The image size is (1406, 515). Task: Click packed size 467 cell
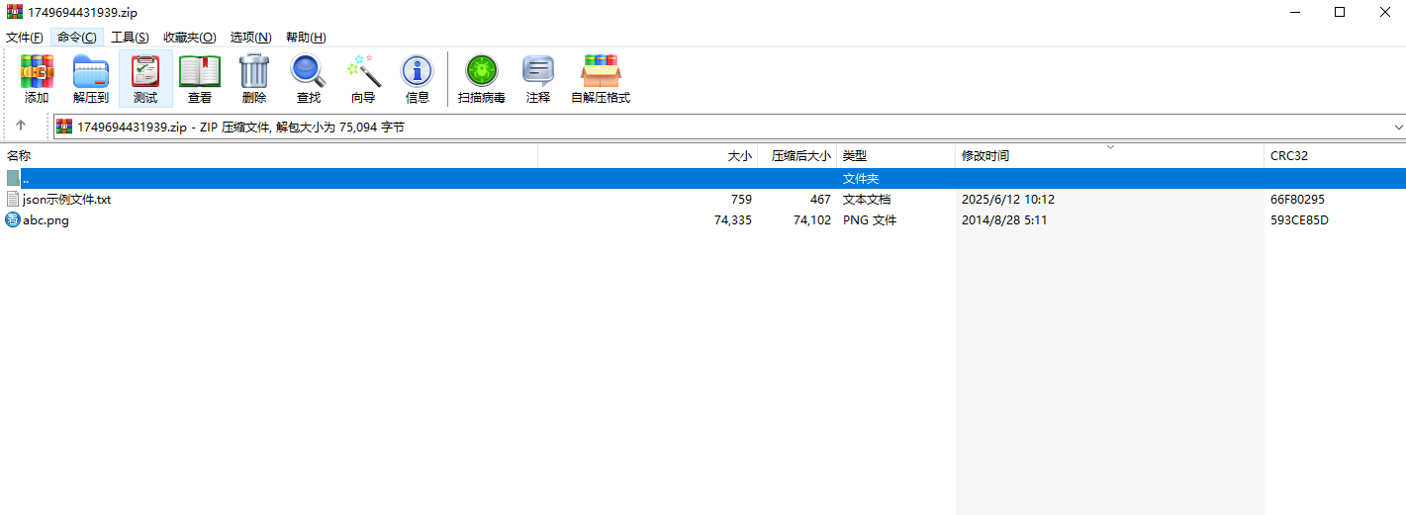[x=820, y=199]
